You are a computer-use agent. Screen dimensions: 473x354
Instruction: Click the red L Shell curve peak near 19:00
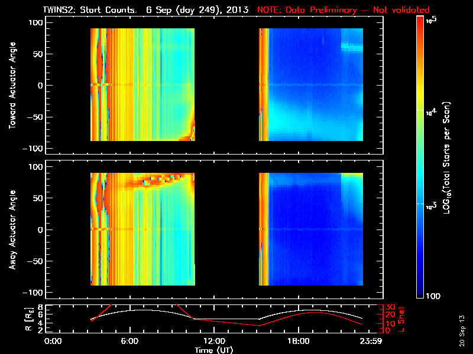click(314, 313)
